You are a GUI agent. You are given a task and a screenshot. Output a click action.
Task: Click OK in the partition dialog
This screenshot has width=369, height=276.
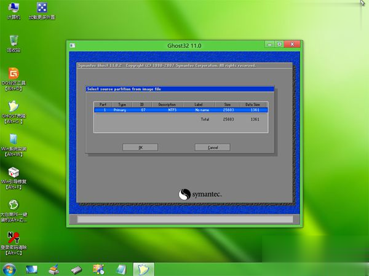click(140, 148)
